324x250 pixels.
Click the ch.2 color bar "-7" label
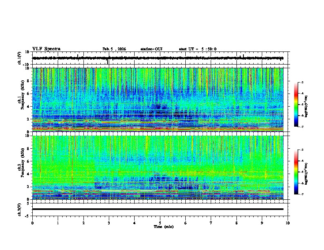pyautogui.click(x=301, y=194)
